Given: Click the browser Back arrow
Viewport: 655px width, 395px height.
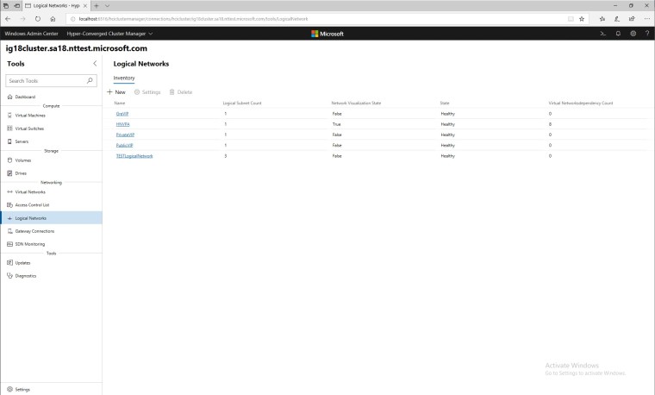Looking at the screenshot, I should tap(8, 19).
